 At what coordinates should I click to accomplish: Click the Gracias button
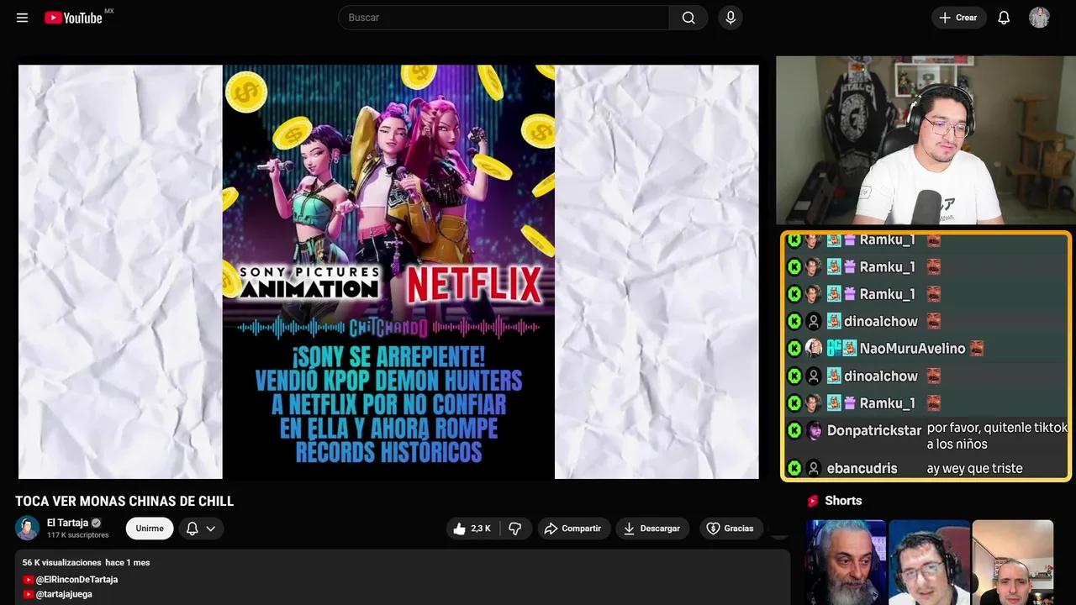[730, 529]
